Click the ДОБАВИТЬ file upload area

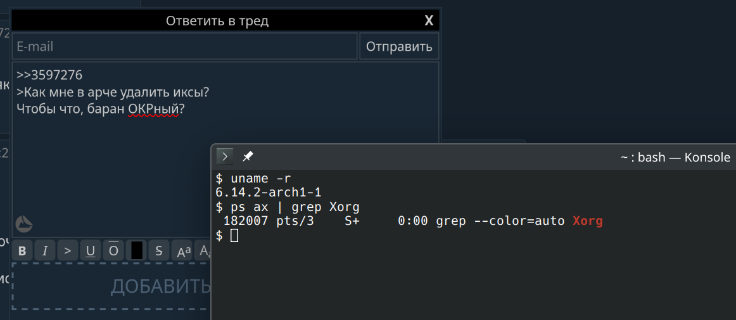pos(111,286)
